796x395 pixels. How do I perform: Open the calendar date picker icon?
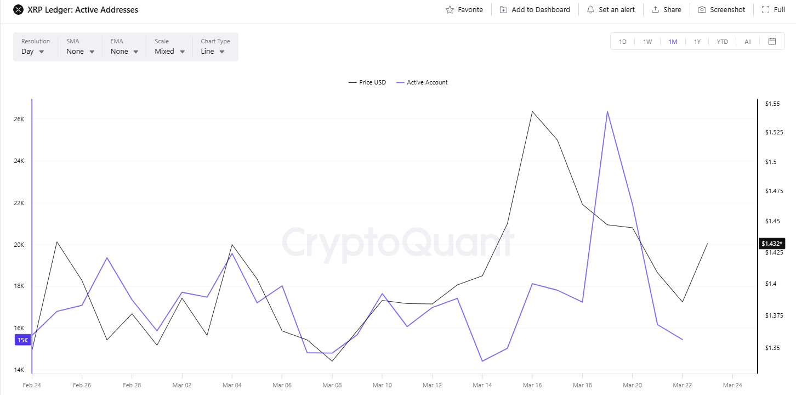click(772, 41)
